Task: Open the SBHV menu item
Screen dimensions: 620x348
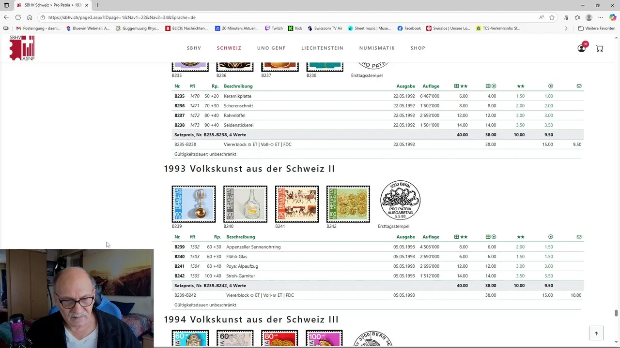Action: point(194,48)
